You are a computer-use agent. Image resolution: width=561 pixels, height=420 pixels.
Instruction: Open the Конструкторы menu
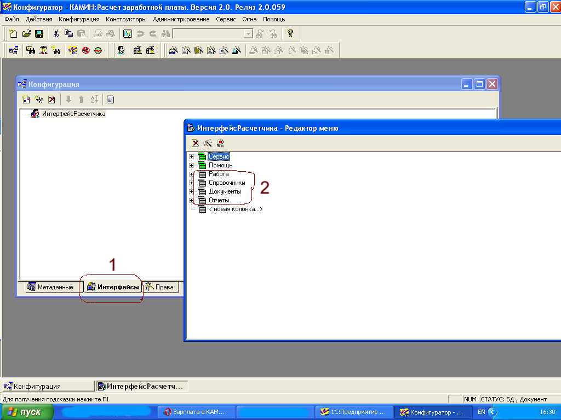[126, 19]
